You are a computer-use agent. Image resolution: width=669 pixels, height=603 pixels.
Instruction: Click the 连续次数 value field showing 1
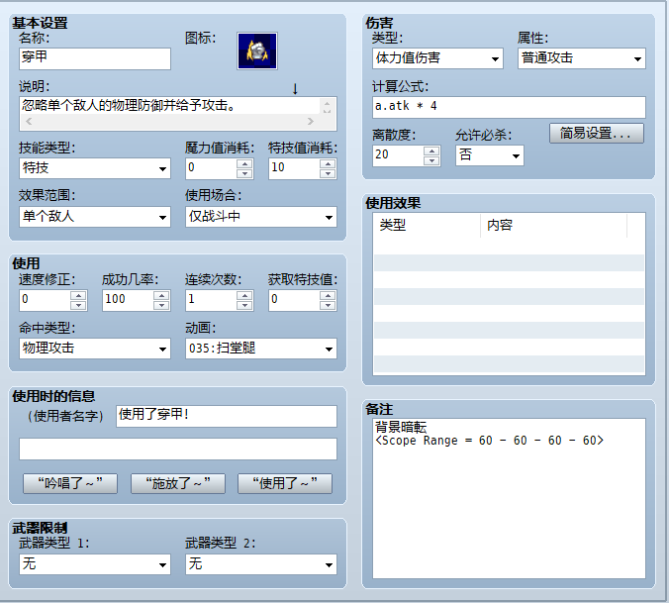point(212,300)
